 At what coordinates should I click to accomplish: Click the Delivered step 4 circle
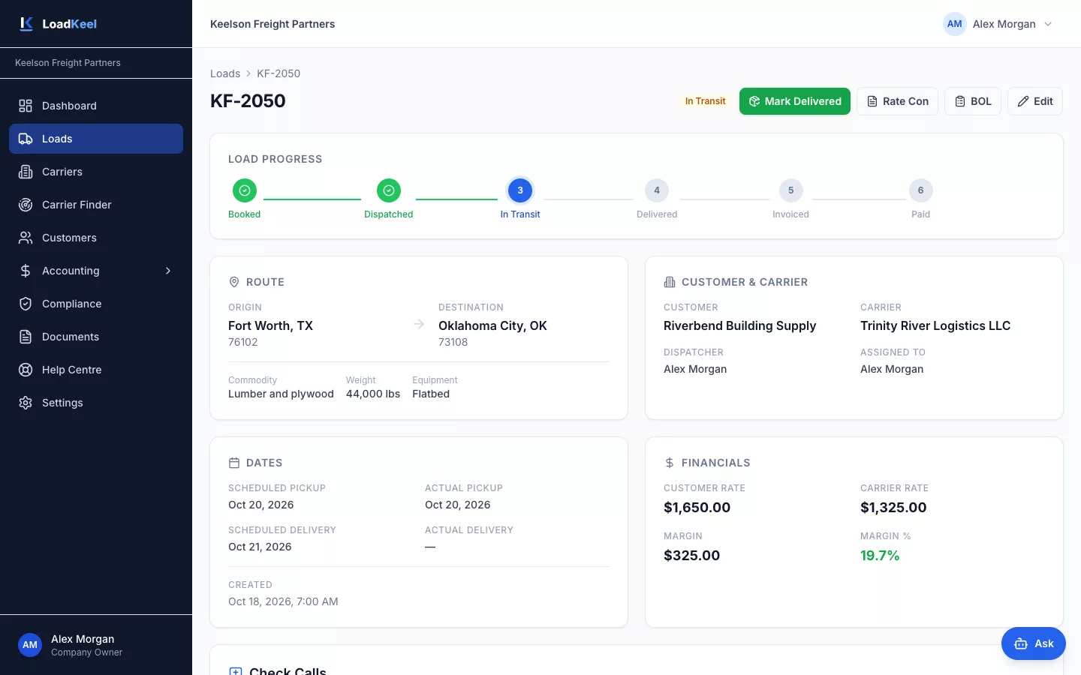click(657, 190)
